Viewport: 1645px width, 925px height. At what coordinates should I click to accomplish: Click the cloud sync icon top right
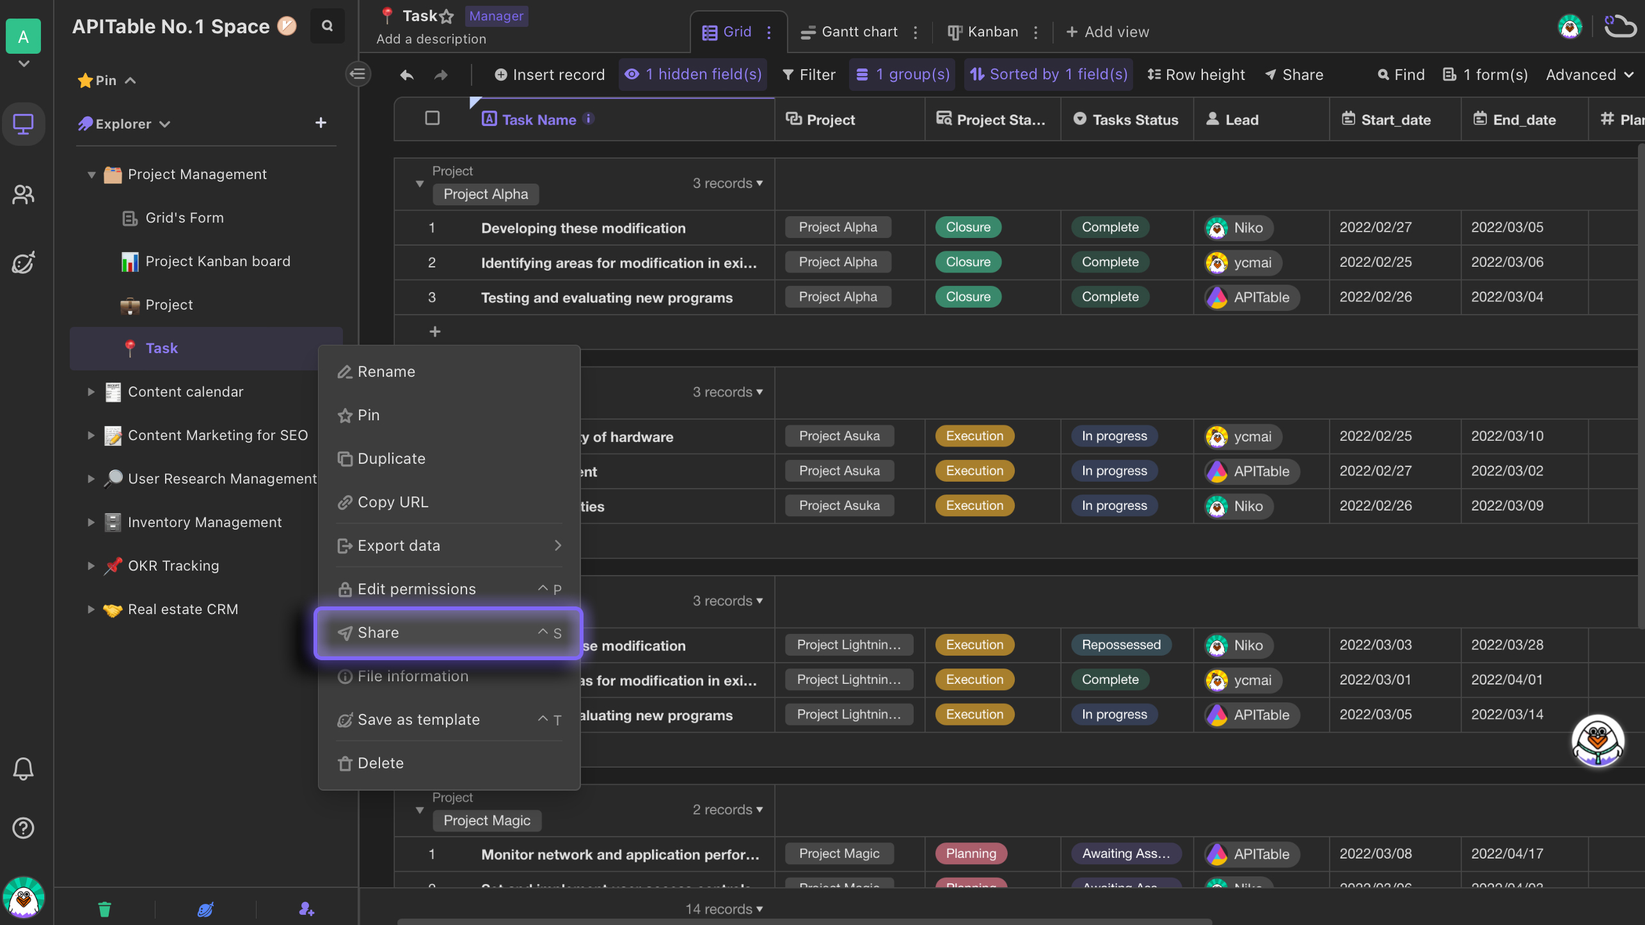pyautogui.click(x=1619, y=27)
